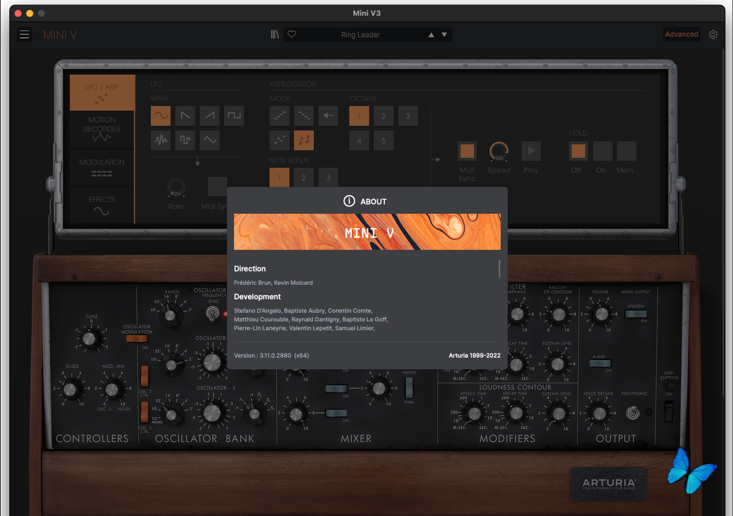Open the Modulation tab
The width and height of the screenshot is (733, 516).
click(102, 167)
